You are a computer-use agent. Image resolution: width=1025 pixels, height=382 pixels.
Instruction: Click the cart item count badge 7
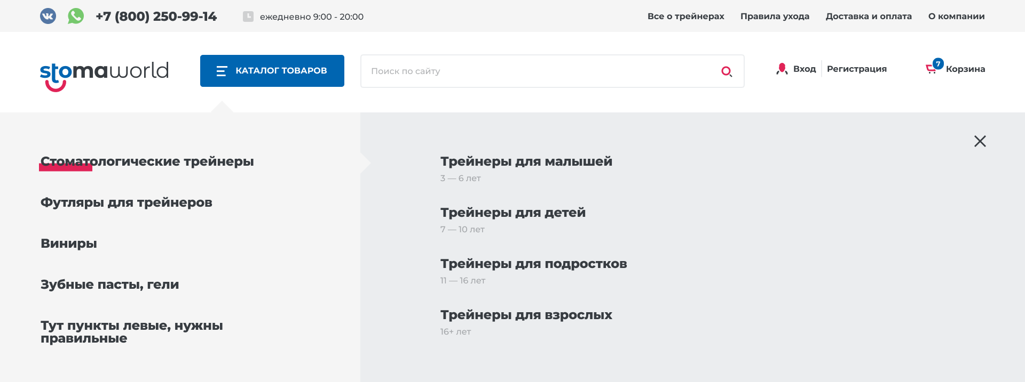938,63
